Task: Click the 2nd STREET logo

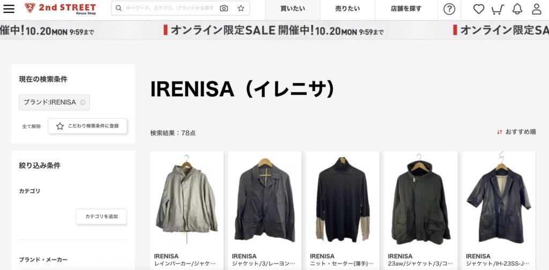Action: pyautogui.click(x=60, y=9)
